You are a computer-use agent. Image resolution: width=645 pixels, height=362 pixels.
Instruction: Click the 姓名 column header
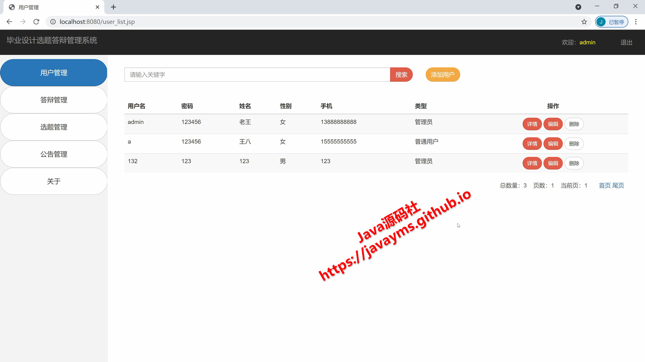click(x=245, y=106)
